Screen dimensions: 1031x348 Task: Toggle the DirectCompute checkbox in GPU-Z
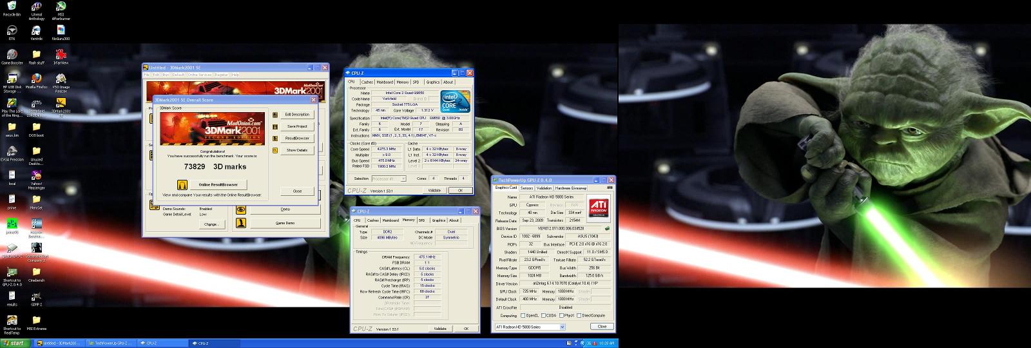click(x=579, y=316)
